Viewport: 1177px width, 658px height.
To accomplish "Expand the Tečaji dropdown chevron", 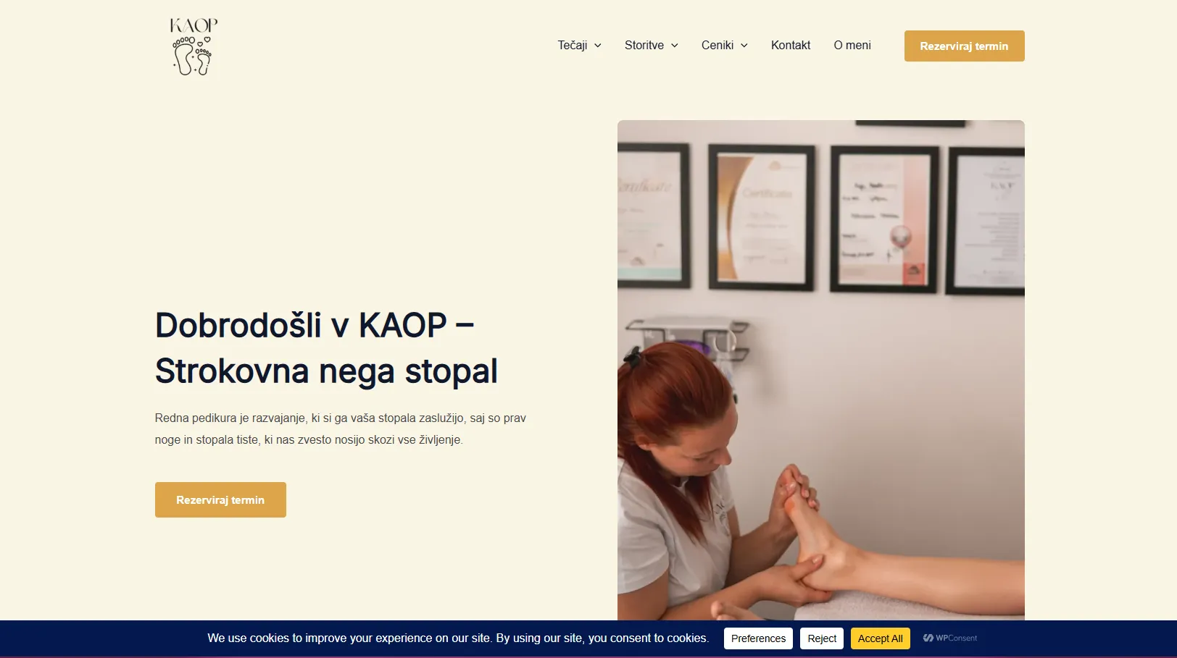I will coord(598,46).
